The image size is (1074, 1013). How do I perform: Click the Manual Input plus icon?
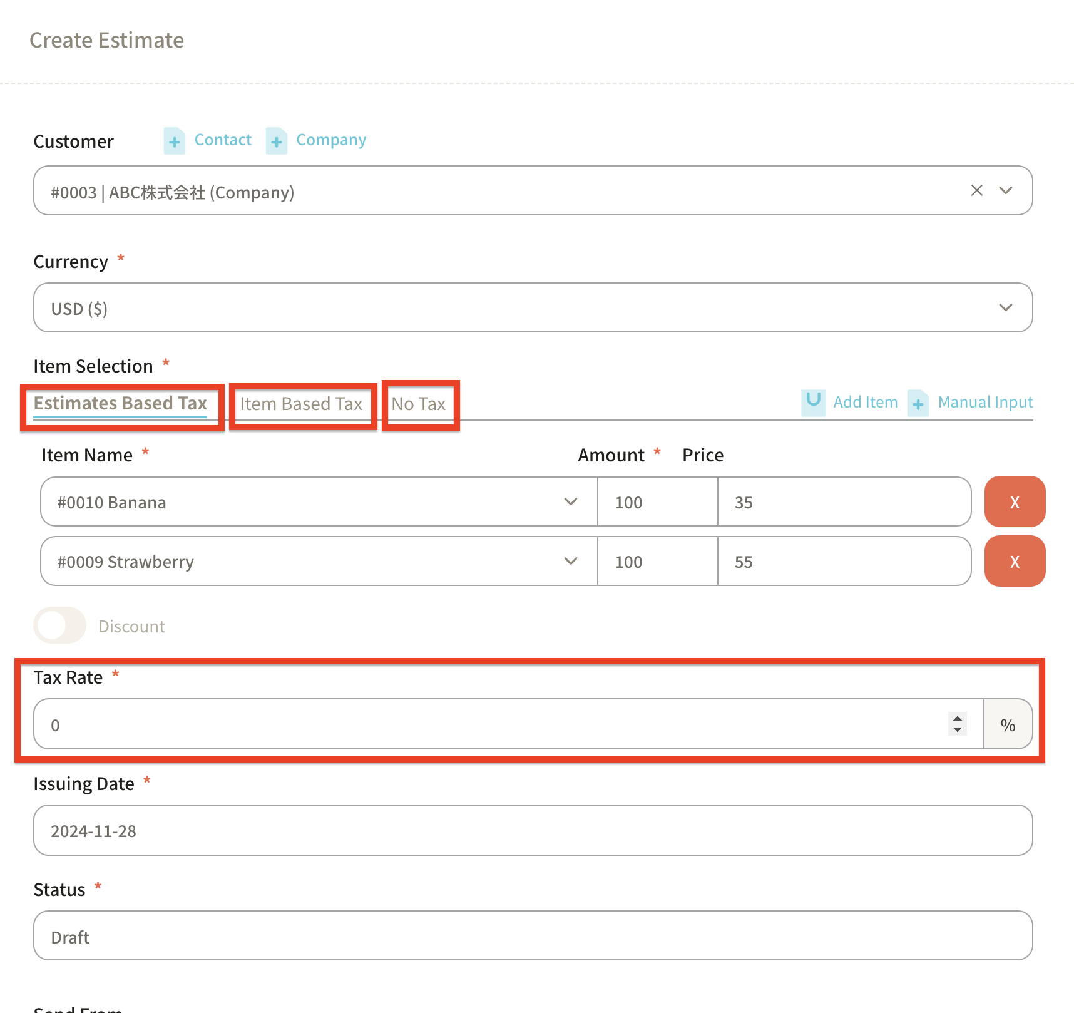[x=918, y=403]
